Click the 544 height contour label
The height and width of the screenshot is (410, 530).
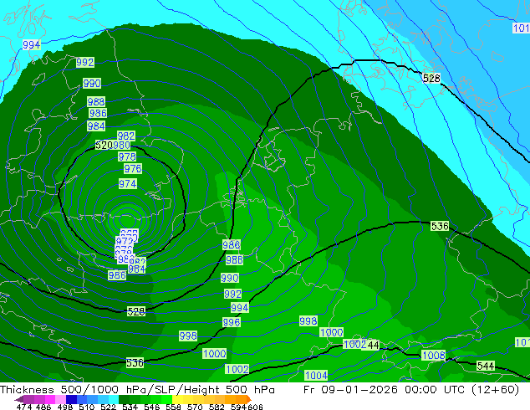coord(486,366)
